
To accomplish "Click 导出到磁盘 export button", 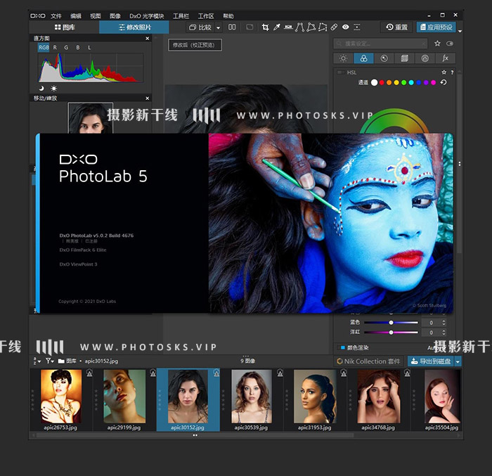I will [x=431, y=361].
